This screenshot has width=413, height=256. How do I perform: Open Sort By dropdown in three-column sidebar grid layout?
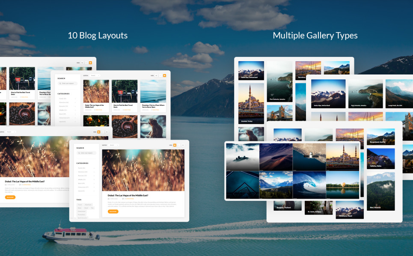[x=95, y=75]
